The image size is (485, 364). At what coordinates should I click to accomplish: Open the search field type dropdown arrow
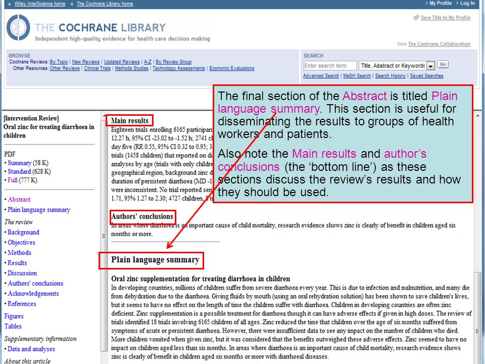430,66
